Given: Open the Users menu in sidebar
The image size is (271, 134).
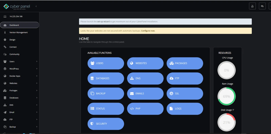Looking at the screenshot, I should point(12,62).
